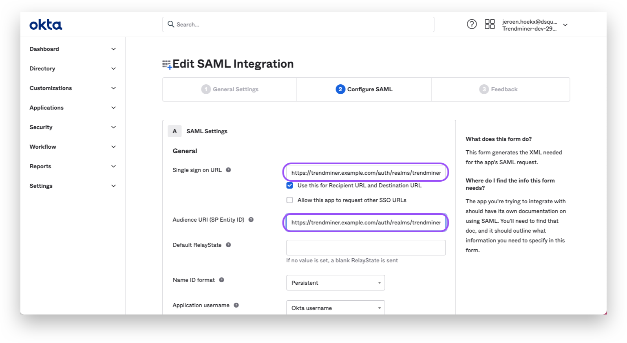Open the tooltip beside Single sign on URL
This screenshot has height=343, width=627.
pyautogui.click(x=228, y=170)
